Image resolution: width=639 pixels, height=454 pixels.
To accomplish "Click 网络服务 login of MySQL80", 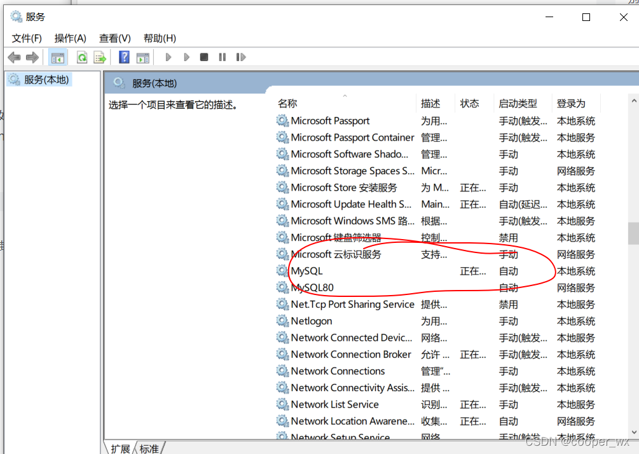I will coord(575,287).
